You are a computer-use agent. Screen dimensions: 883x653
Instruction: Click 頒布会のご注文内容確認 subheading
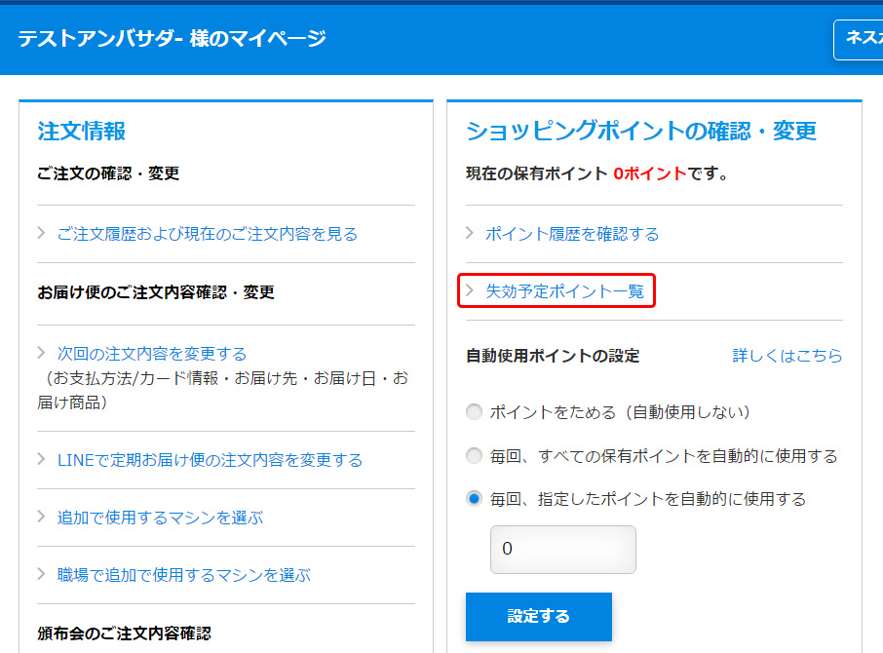pos(125,634)
